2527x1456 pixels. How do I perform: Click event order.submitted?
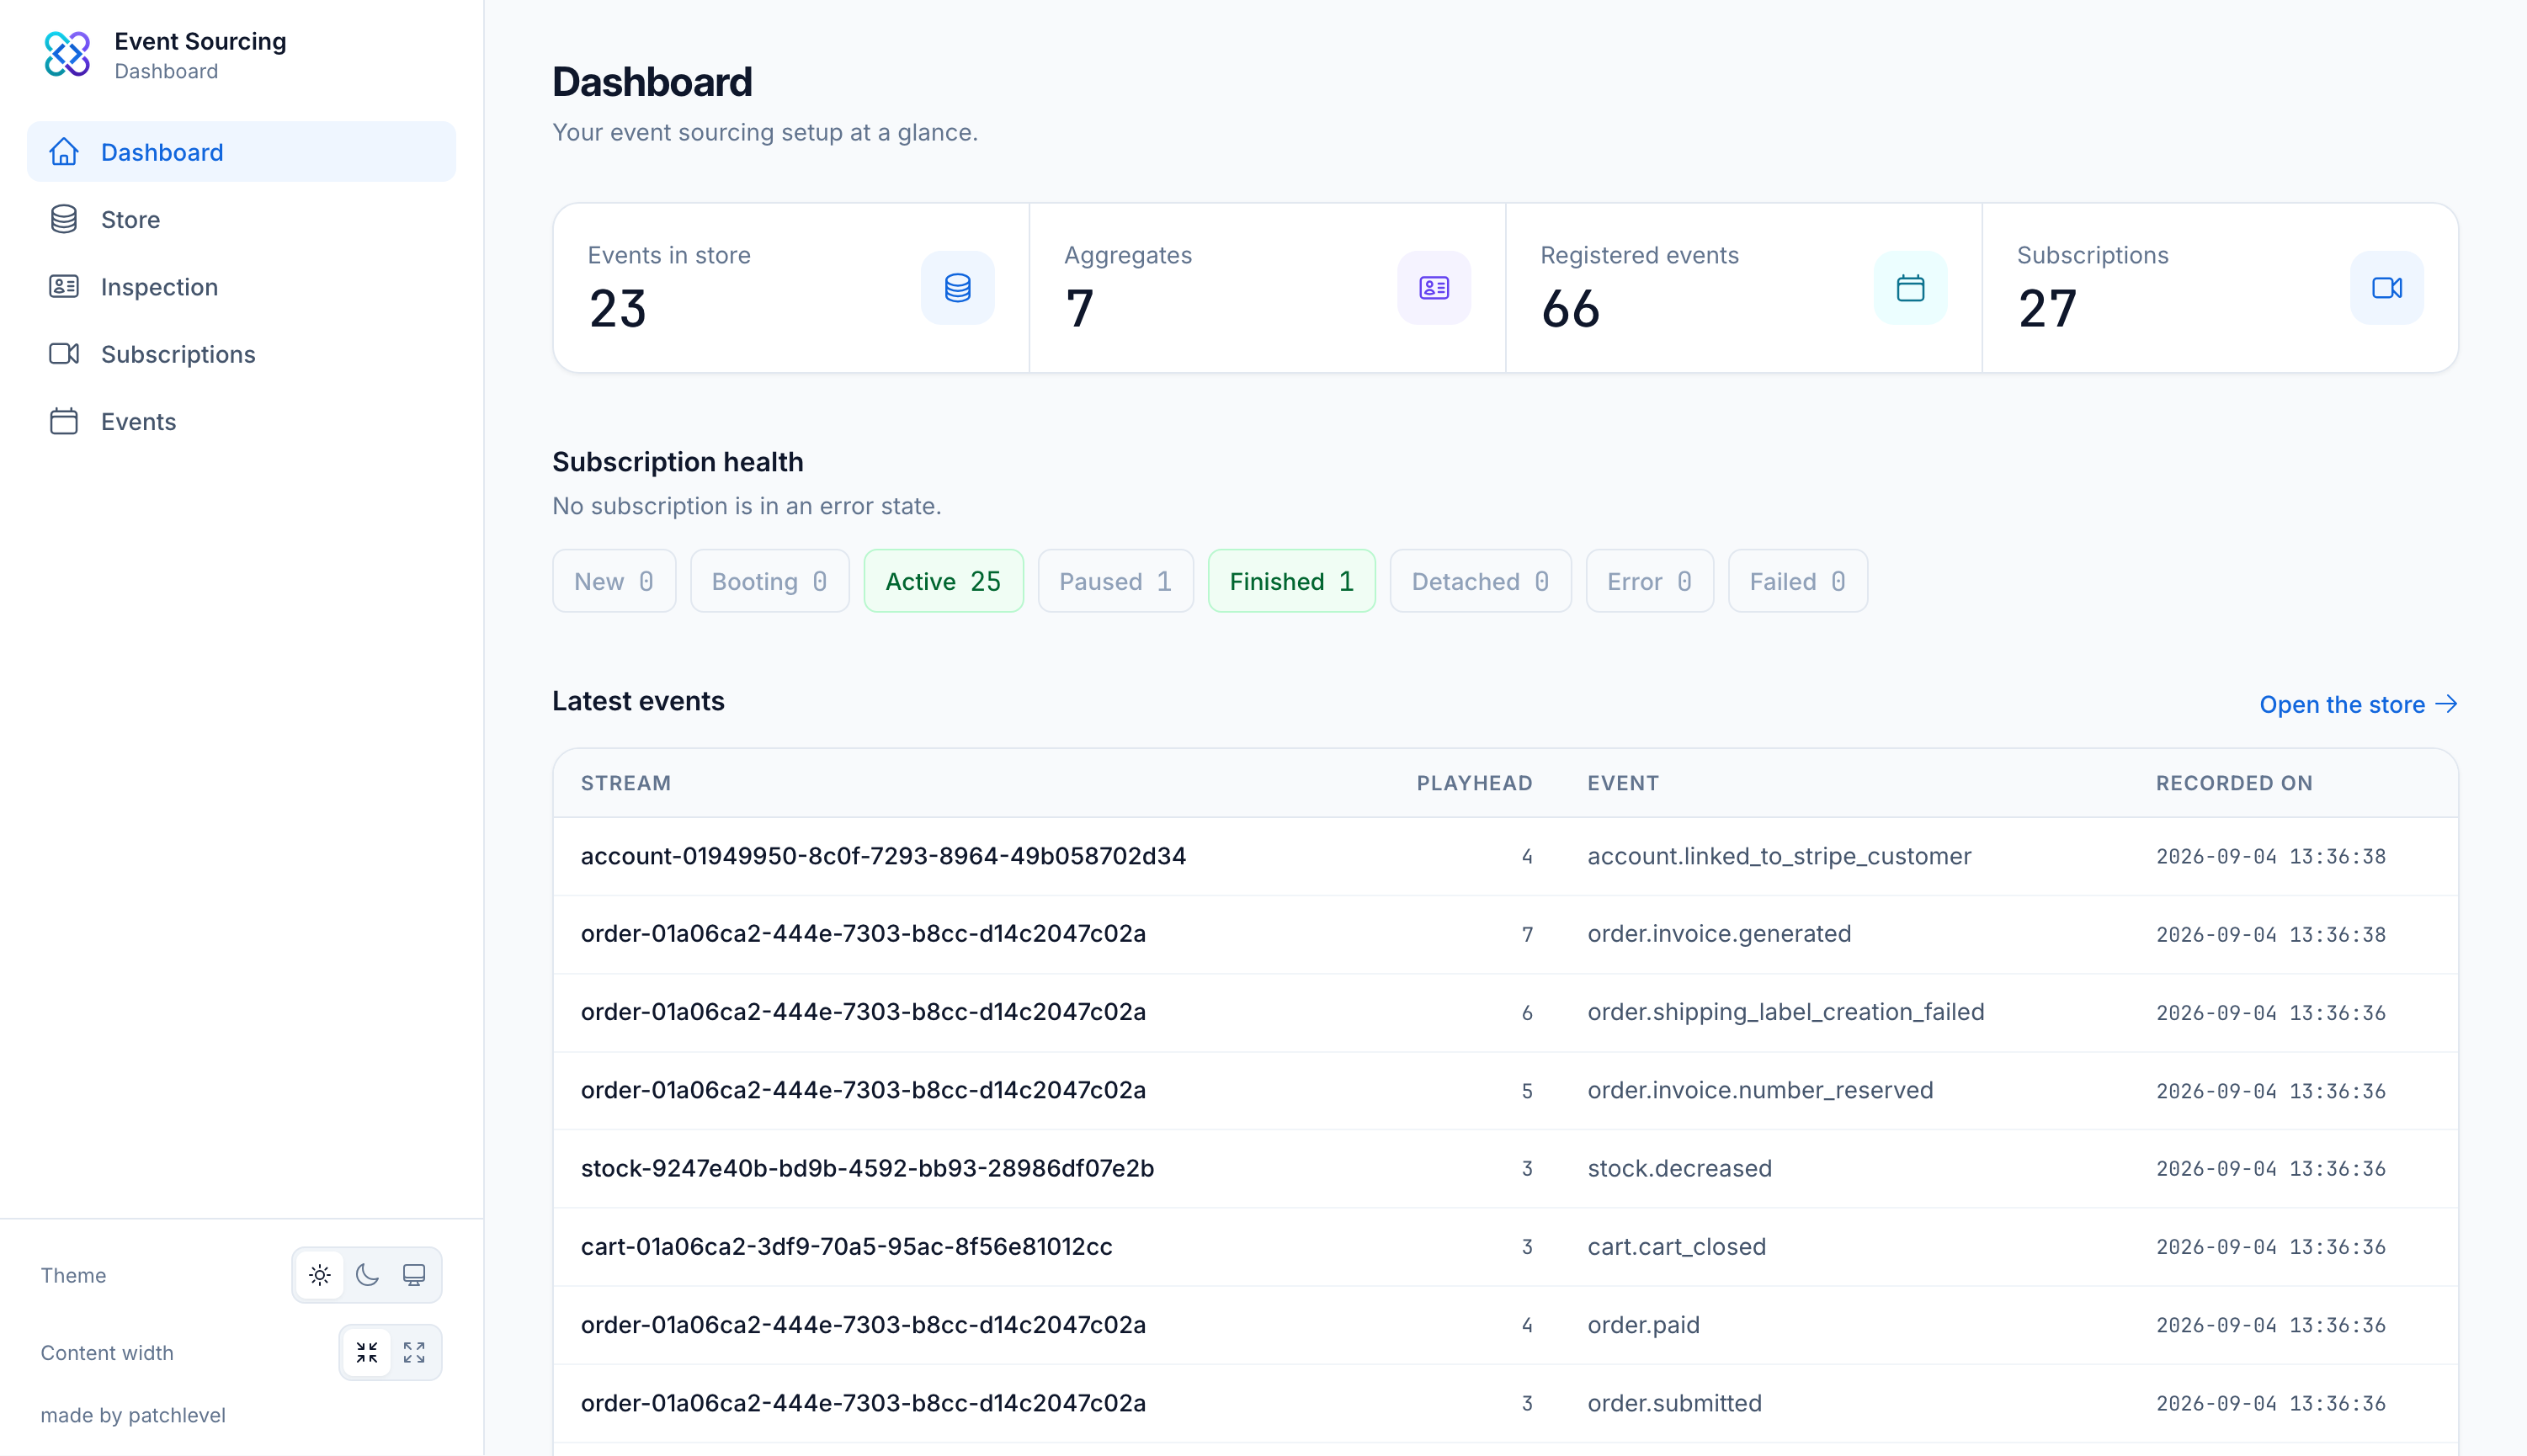pyautogui.click(x=1674, y=1402)
